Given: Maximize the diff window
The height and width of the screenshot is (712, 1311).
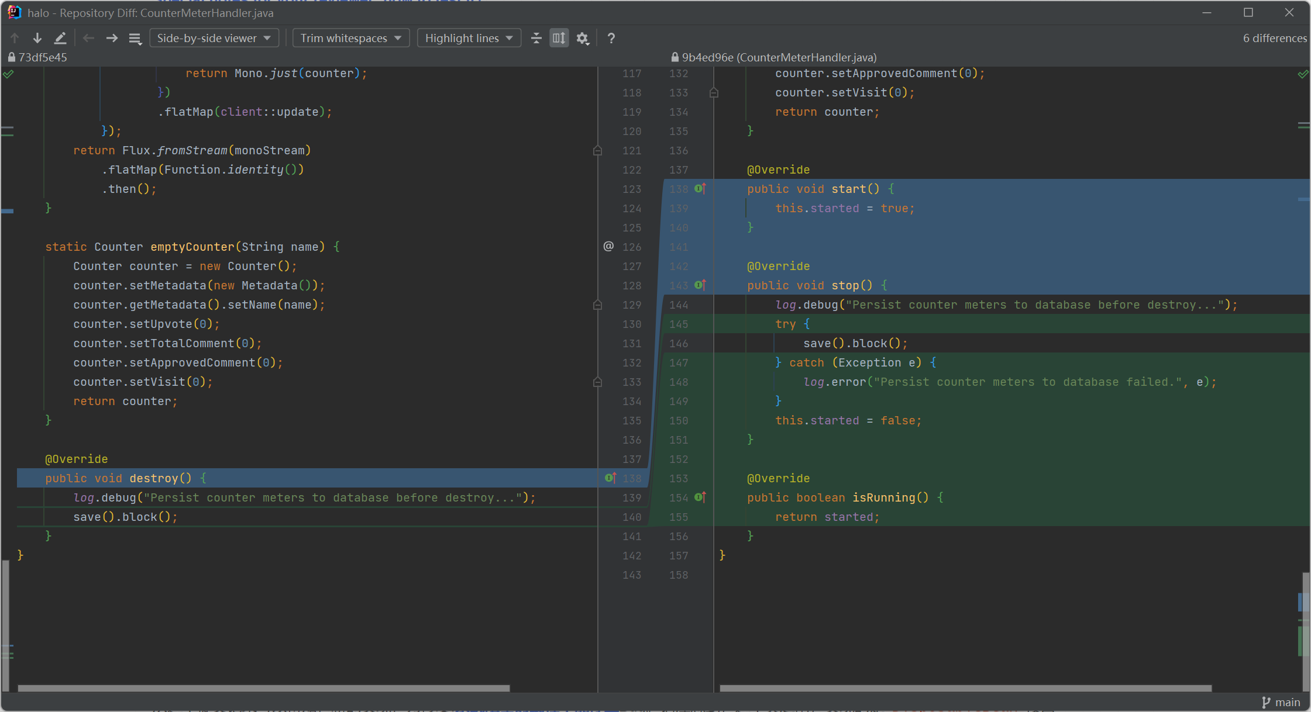Looking at the screenshot, I should (x=1248, y=12).
